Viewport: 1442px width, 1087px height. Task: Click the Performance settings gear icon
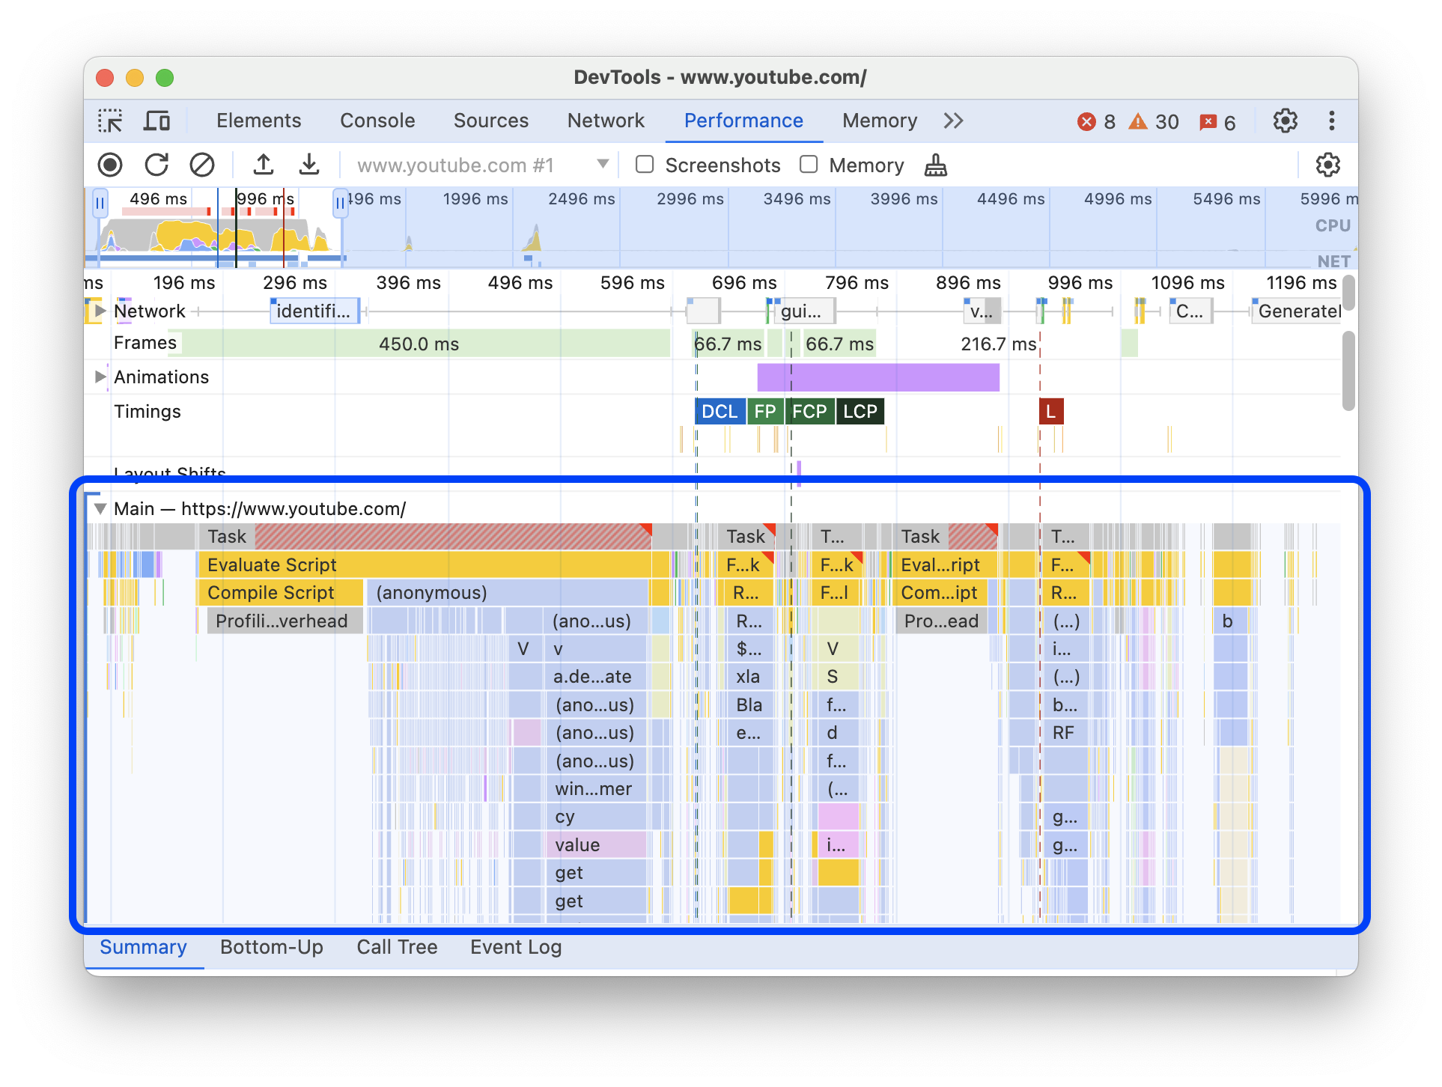click(1328, 165)
